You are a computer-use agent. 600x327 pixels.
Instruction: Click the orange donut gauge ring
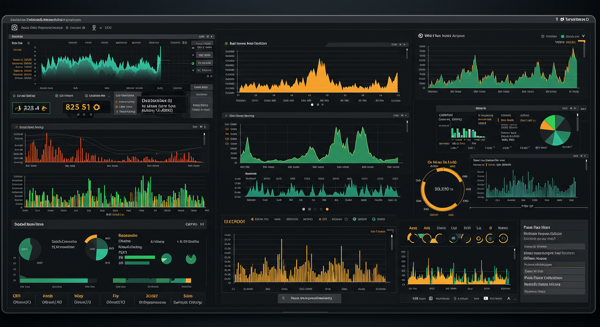pos(442,189)
